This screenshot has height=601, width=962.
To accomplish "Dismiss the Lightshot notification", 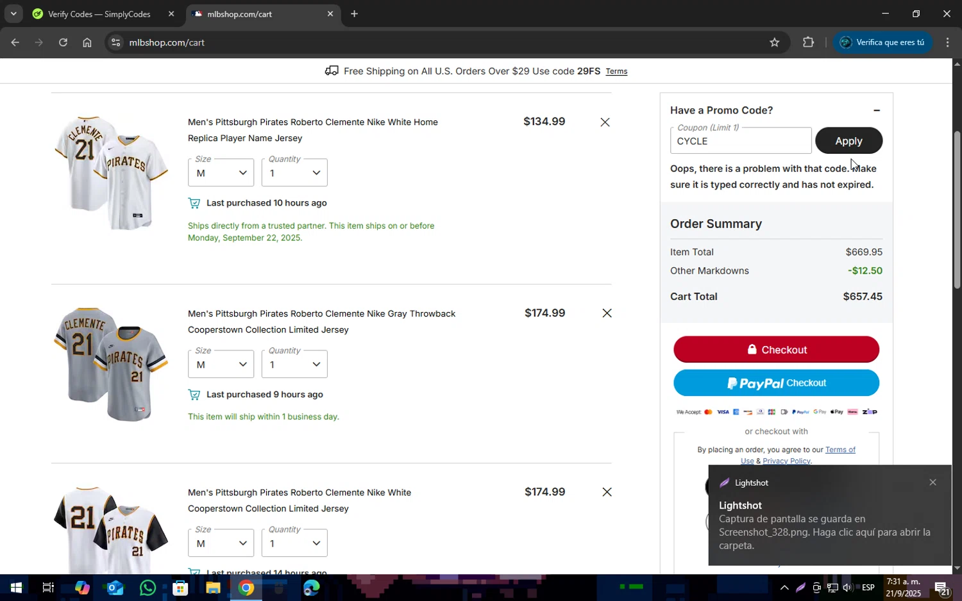I will (x=932, y=482).
